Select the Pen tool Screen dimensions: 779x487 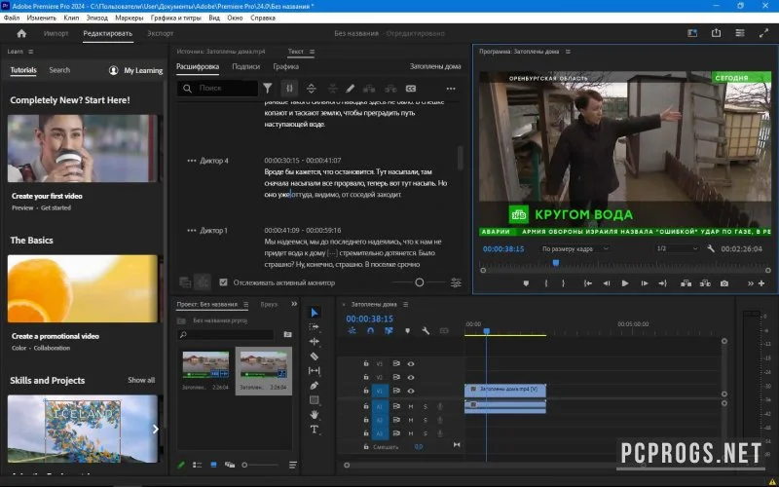(x=314, y=385)
